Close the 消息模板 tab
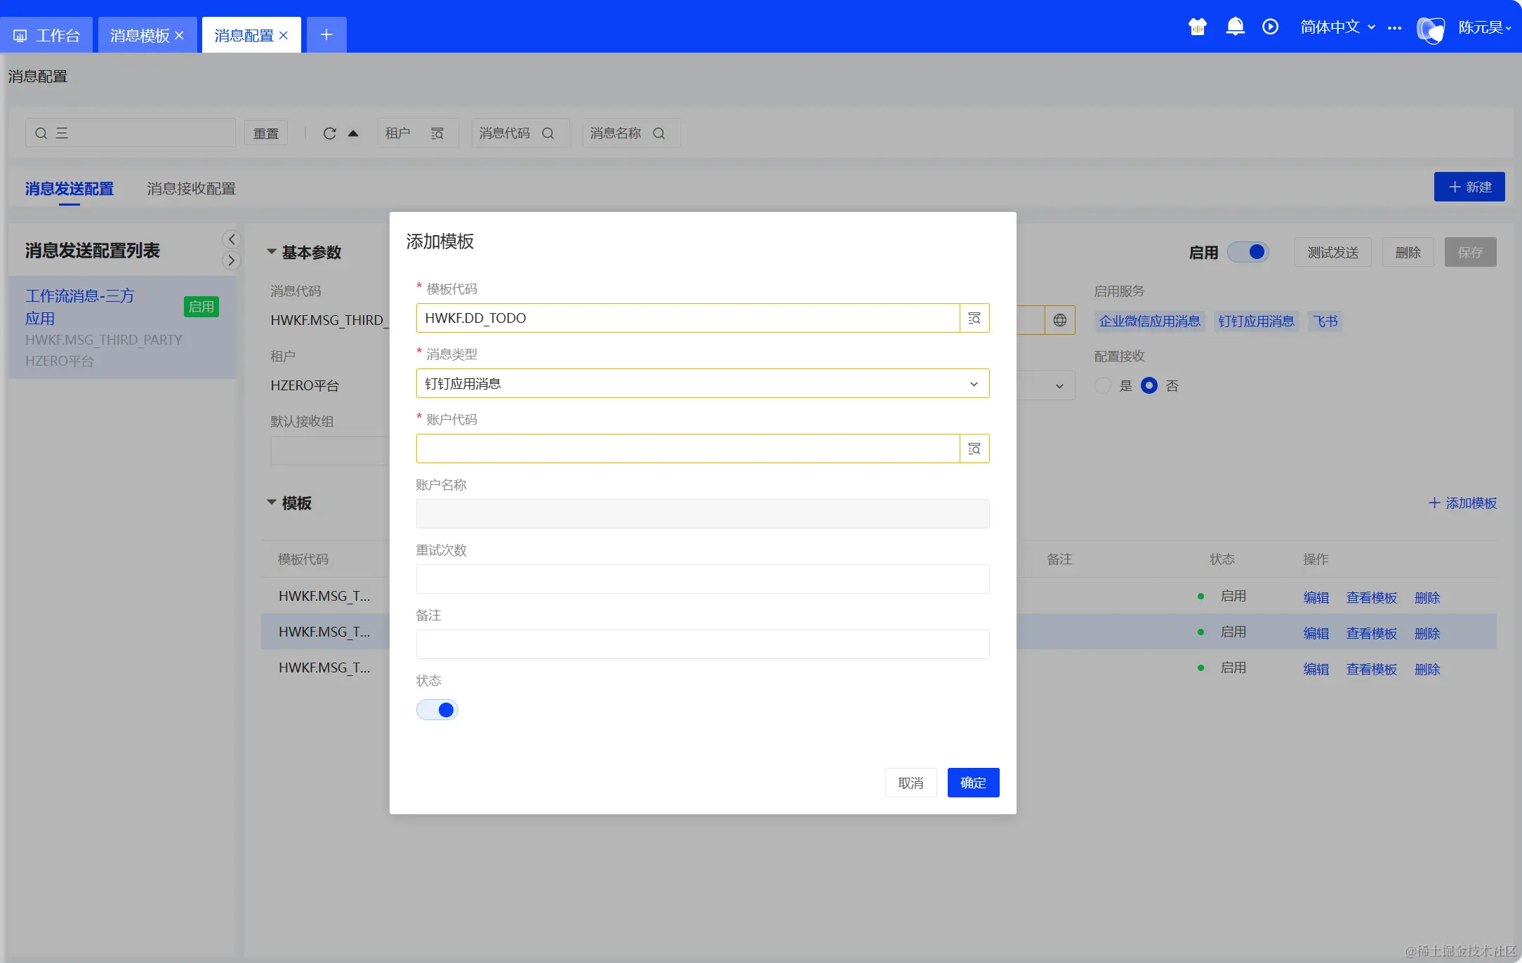This screenshot has height=963, width=1522. tap(180, 36)
